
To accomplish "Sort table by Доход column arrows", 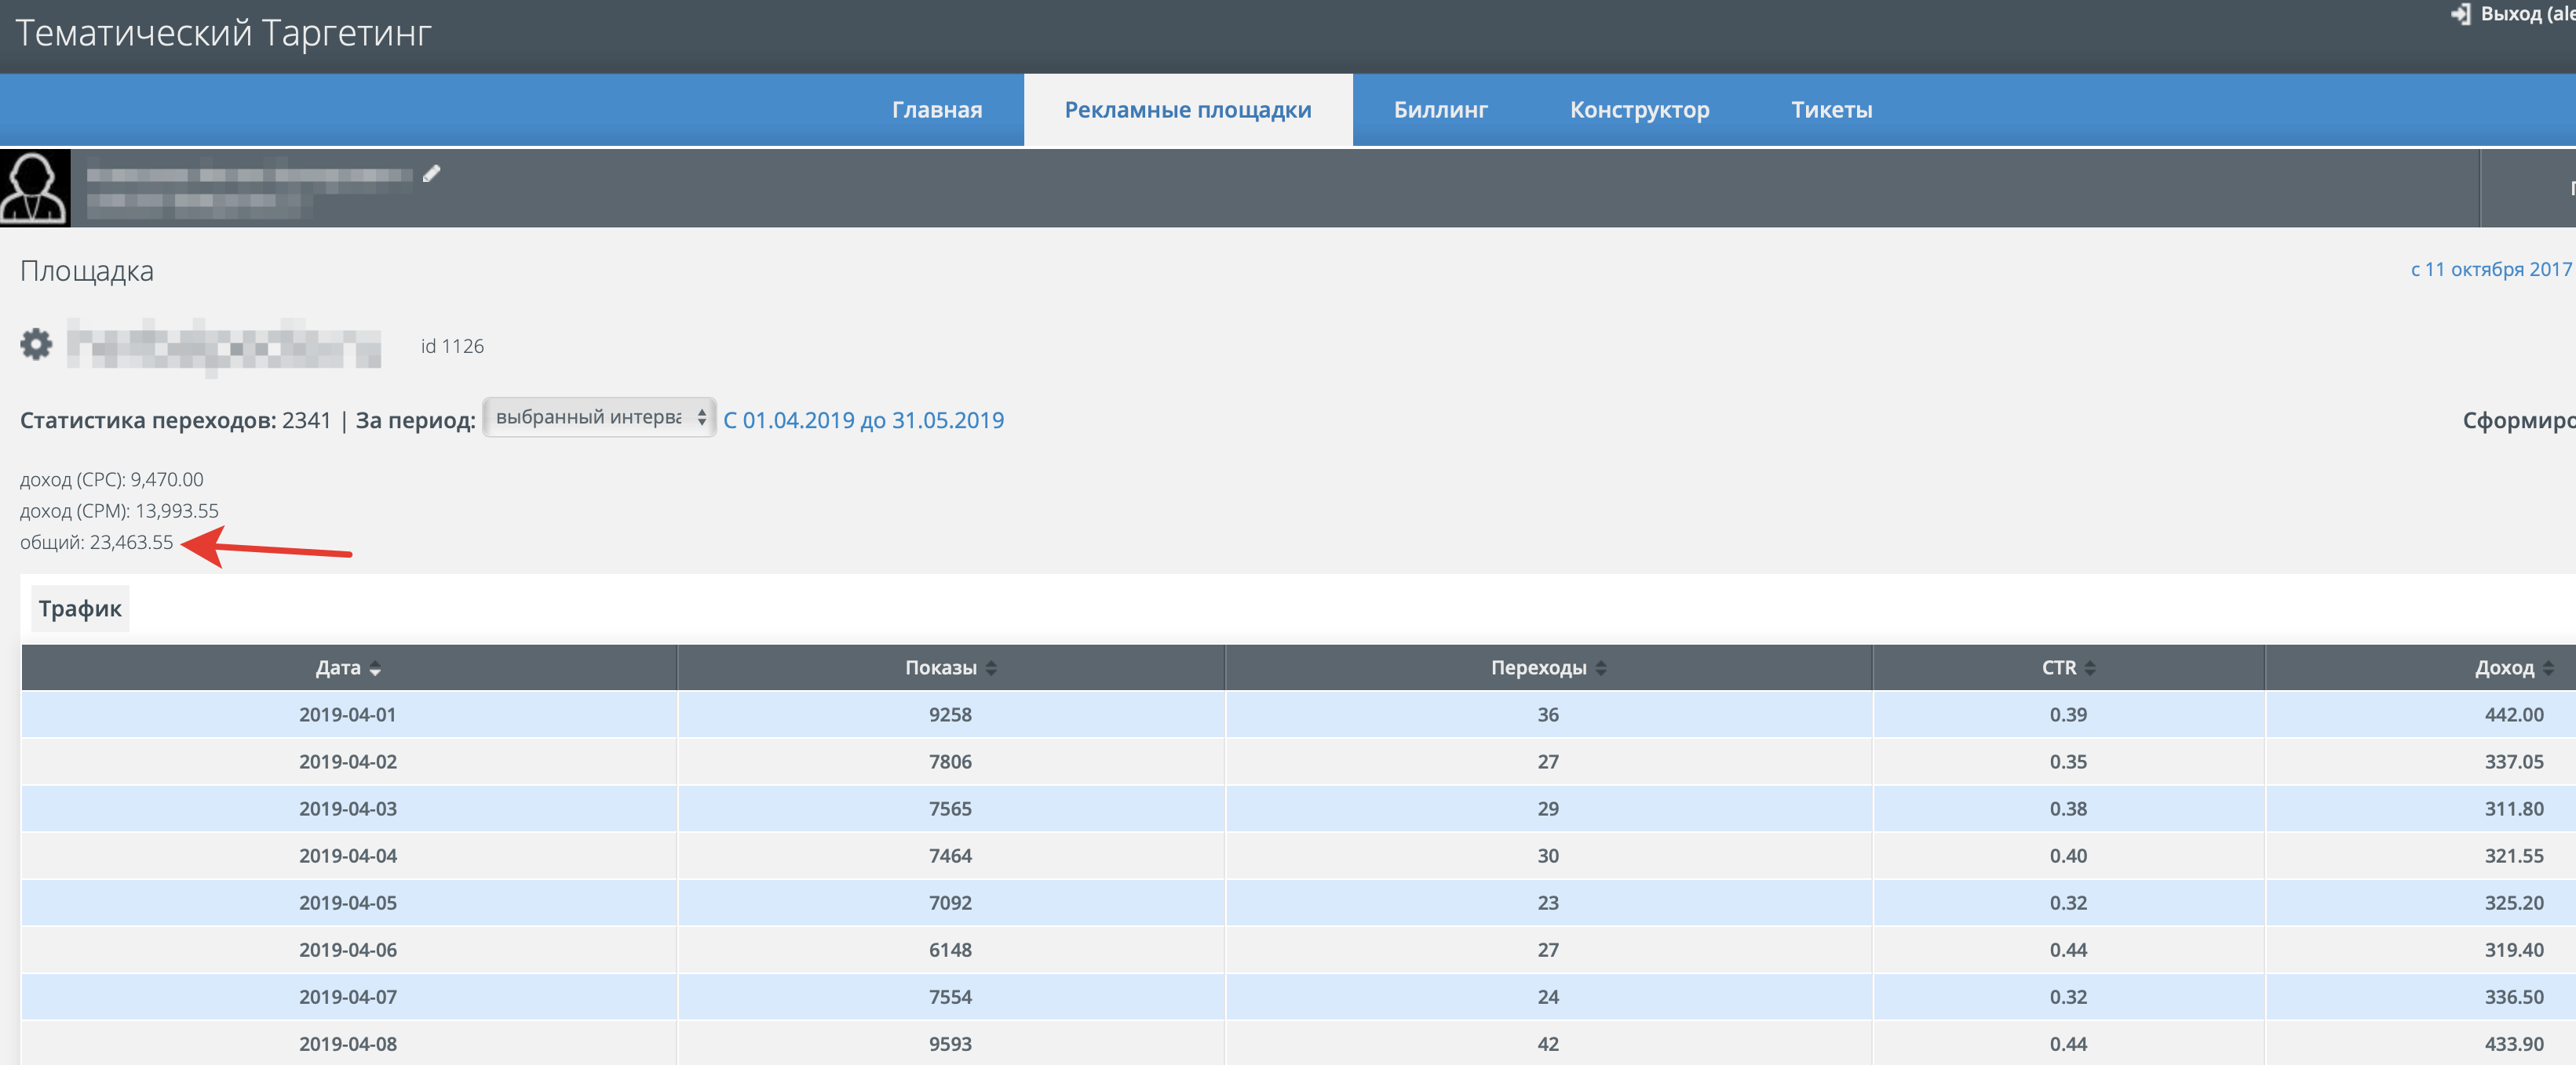I will point(2548,668).
